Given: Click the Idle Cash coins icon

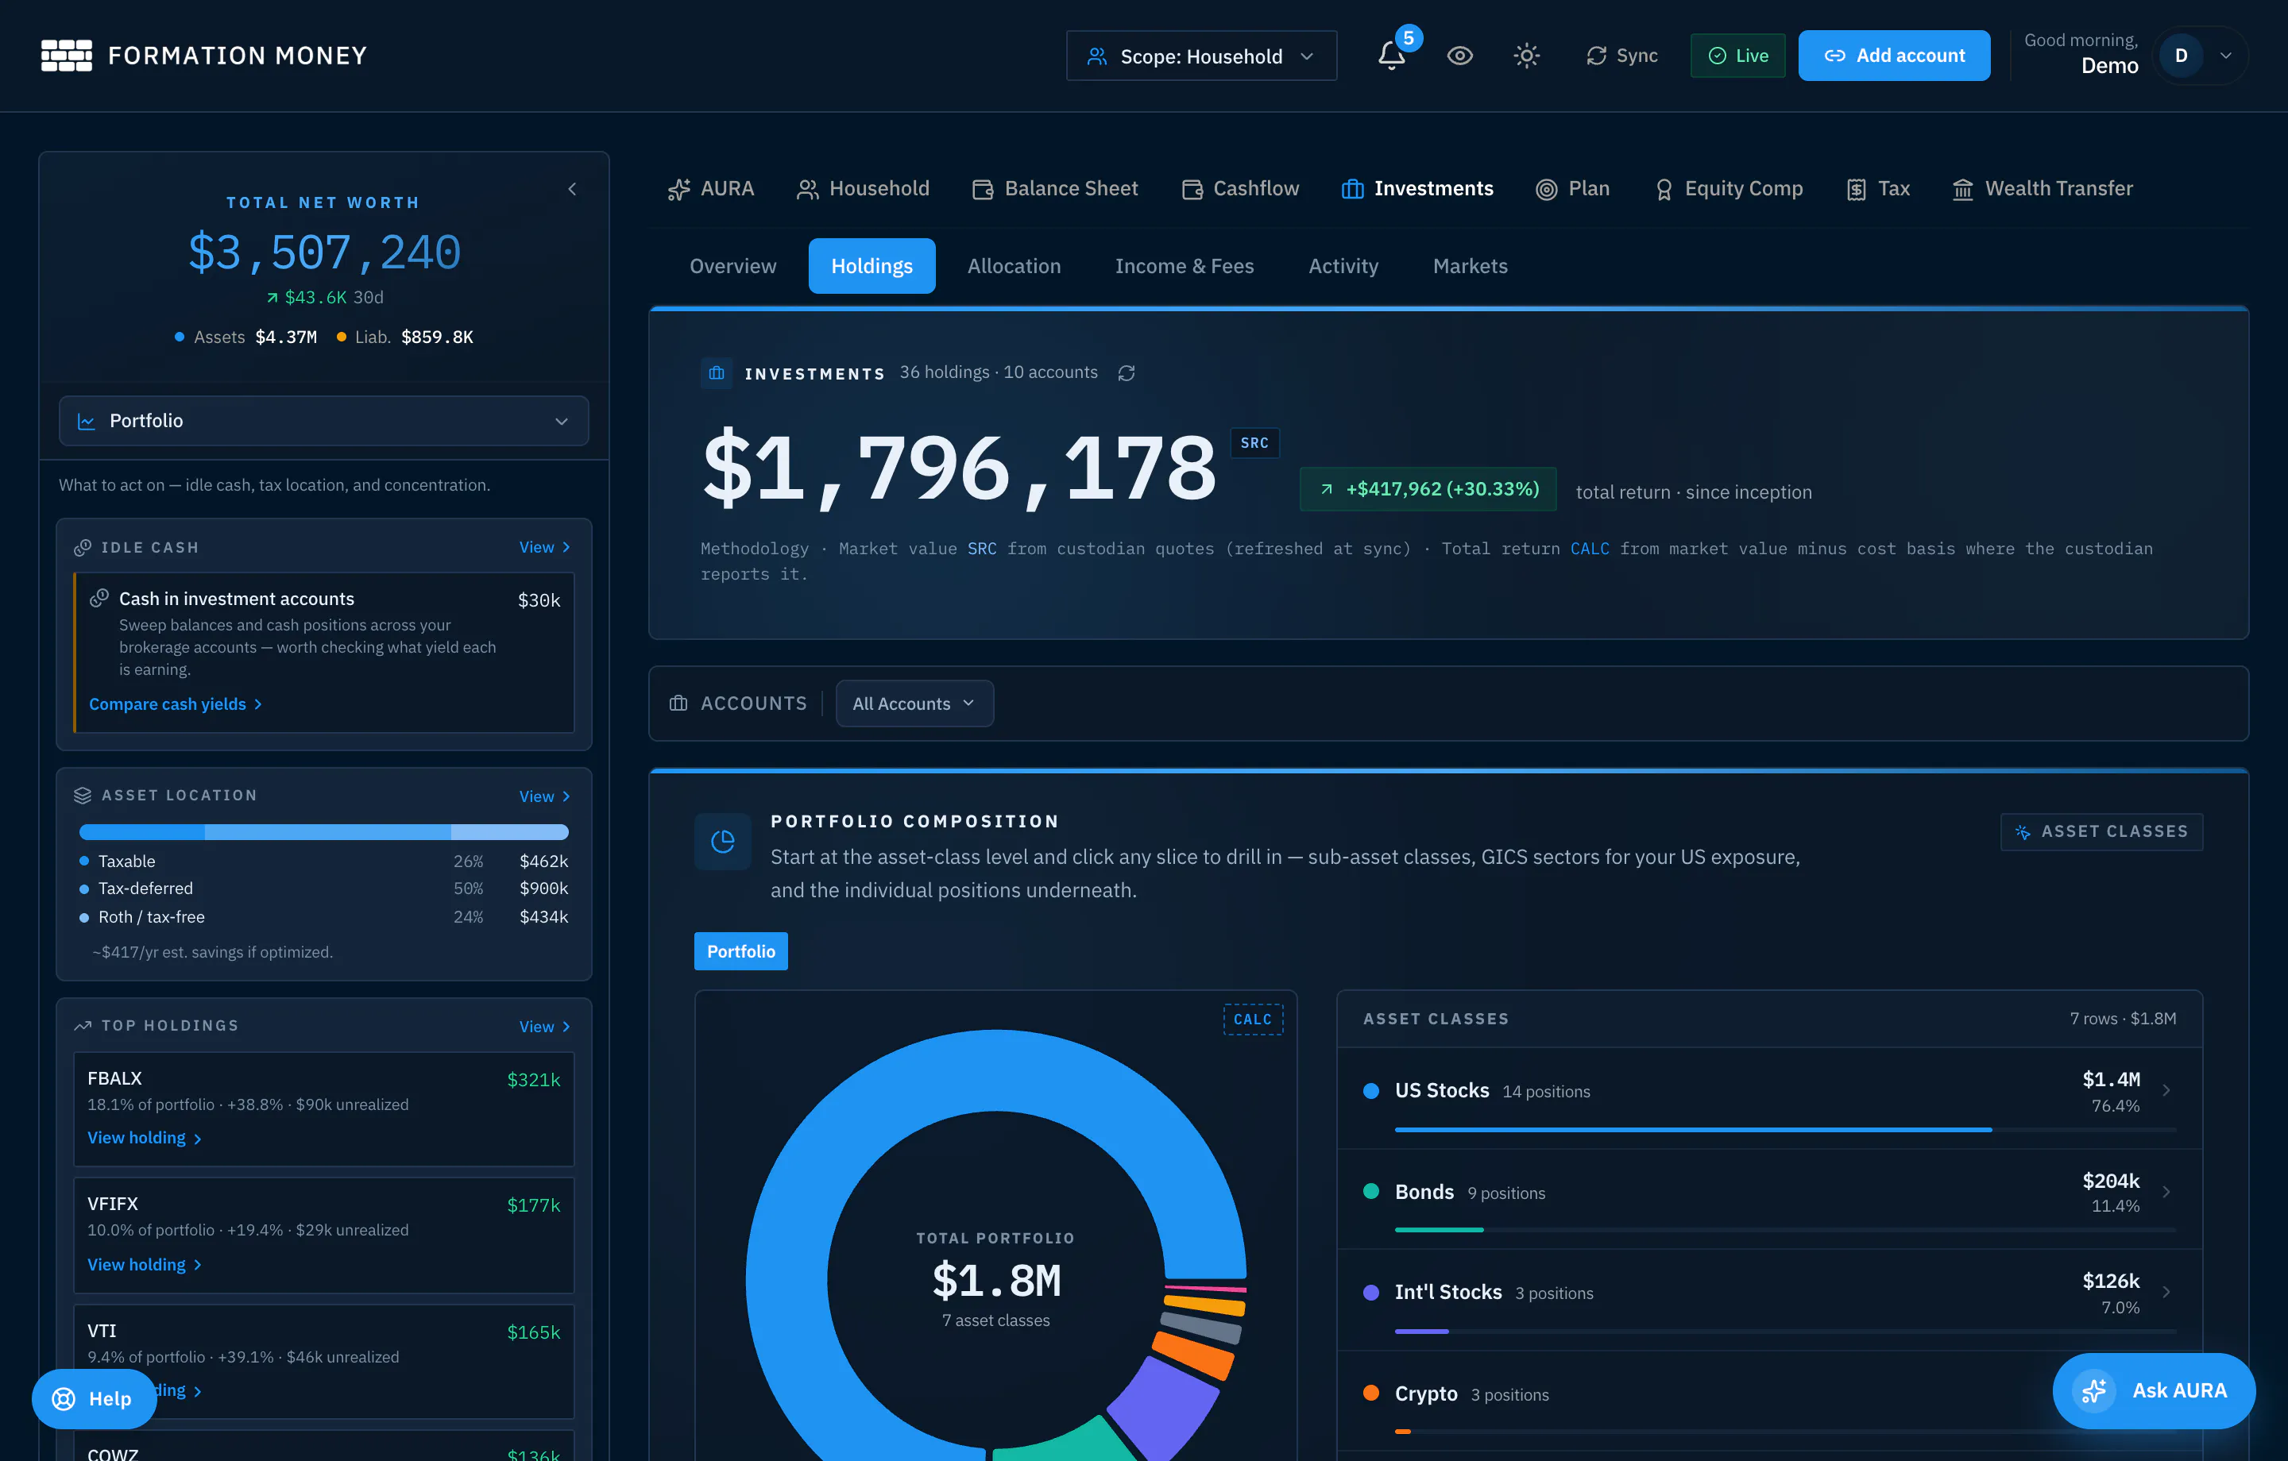Looking at the screenshot, I should pyautogui.click(x=83, y=547).
